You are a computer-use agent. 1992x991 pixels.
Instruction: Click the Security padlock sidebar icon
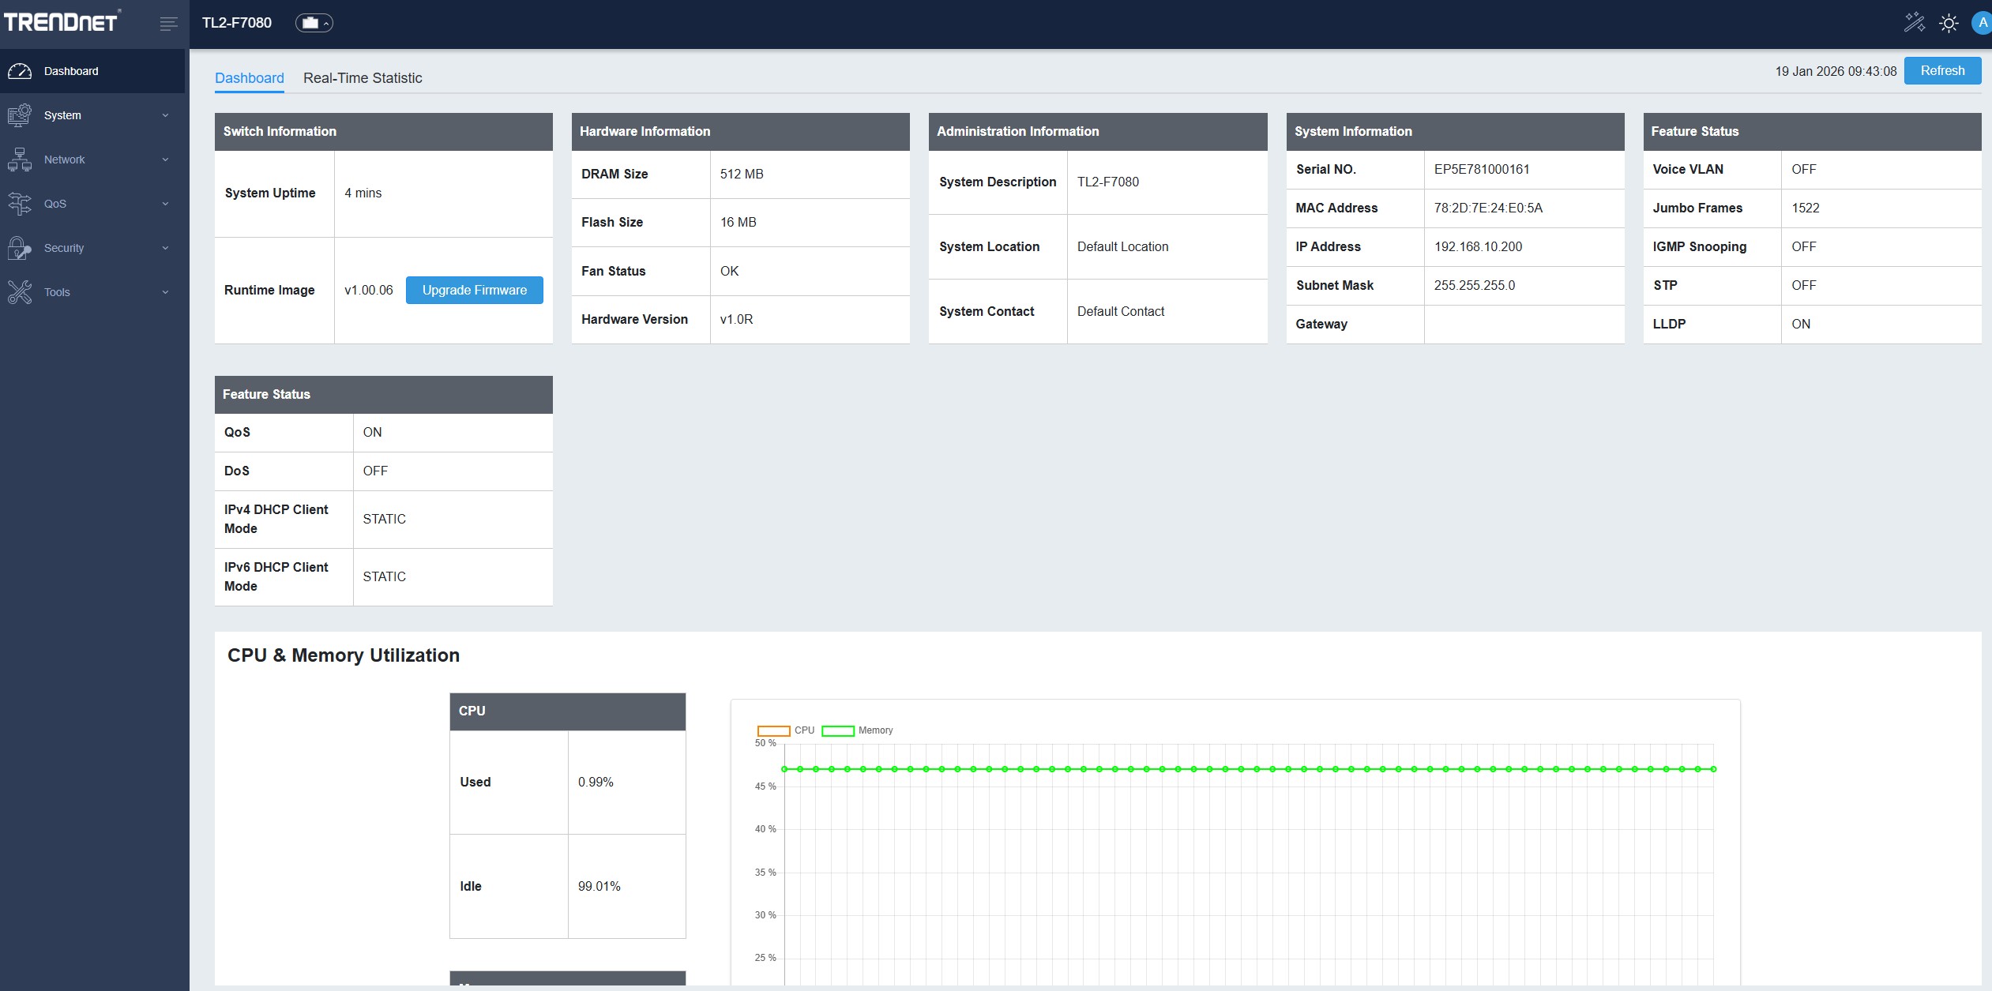[20, 248]
